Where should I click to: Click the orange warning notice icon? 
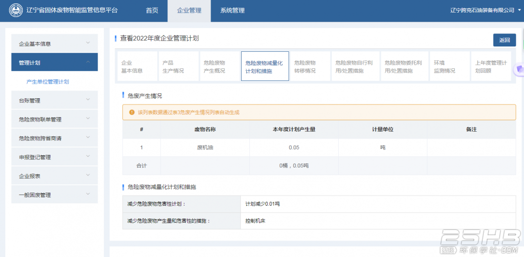pyautogui.click(x=131, y=112)
